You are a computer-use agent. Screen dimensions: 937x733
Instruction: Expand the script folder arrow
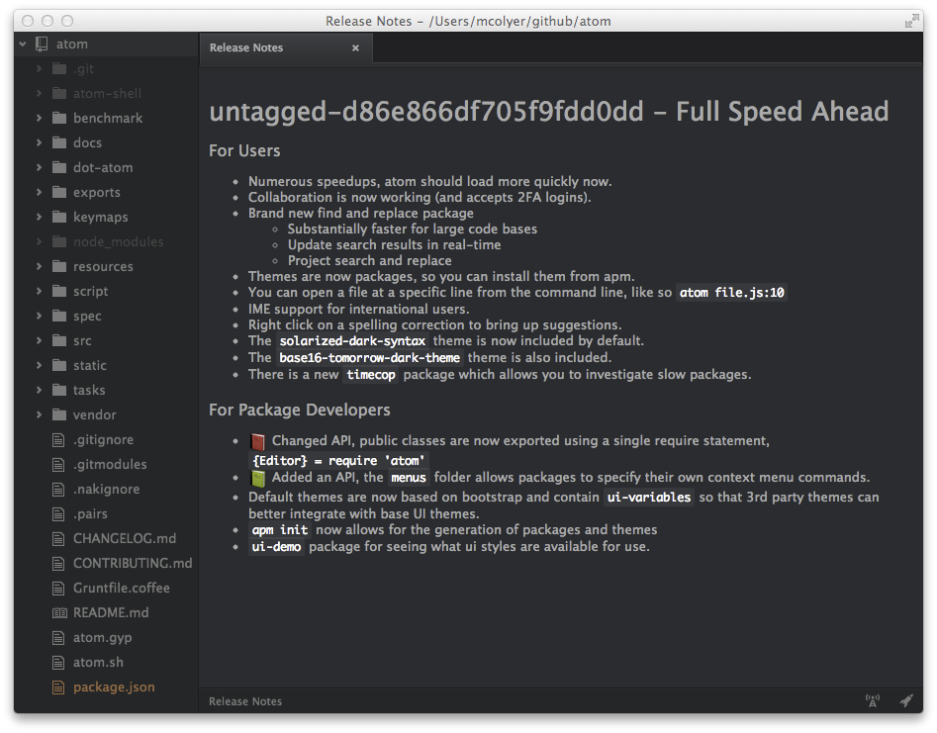[39, 291]
